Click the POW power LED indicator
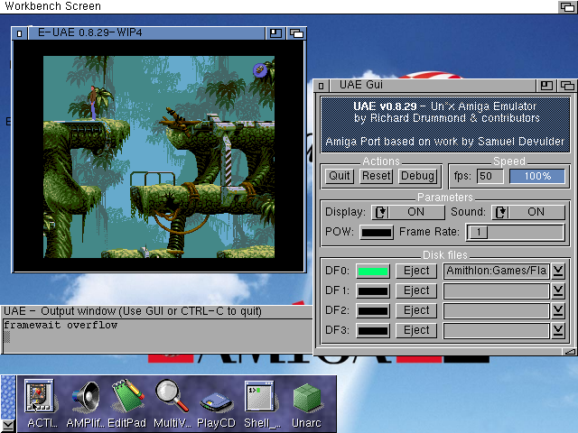The width and height of the screenshot is (578, 433). click(377, 233)
